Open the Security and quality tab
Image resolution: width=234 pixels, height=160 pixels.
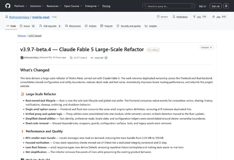(x=129, y=26)
